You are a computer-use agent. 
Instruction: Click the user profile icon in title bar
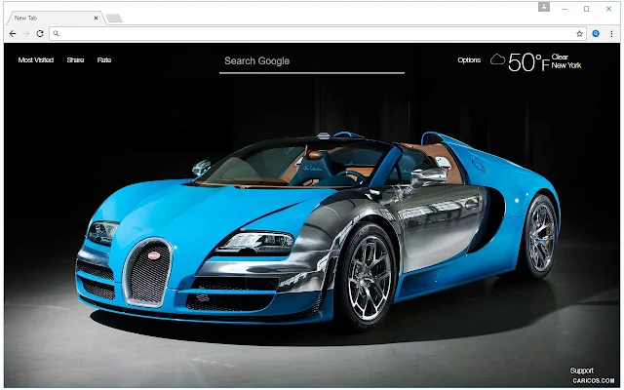coord(544,7)
